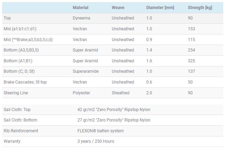Select the Bottom (A1;B1) row label

point(18,61)
